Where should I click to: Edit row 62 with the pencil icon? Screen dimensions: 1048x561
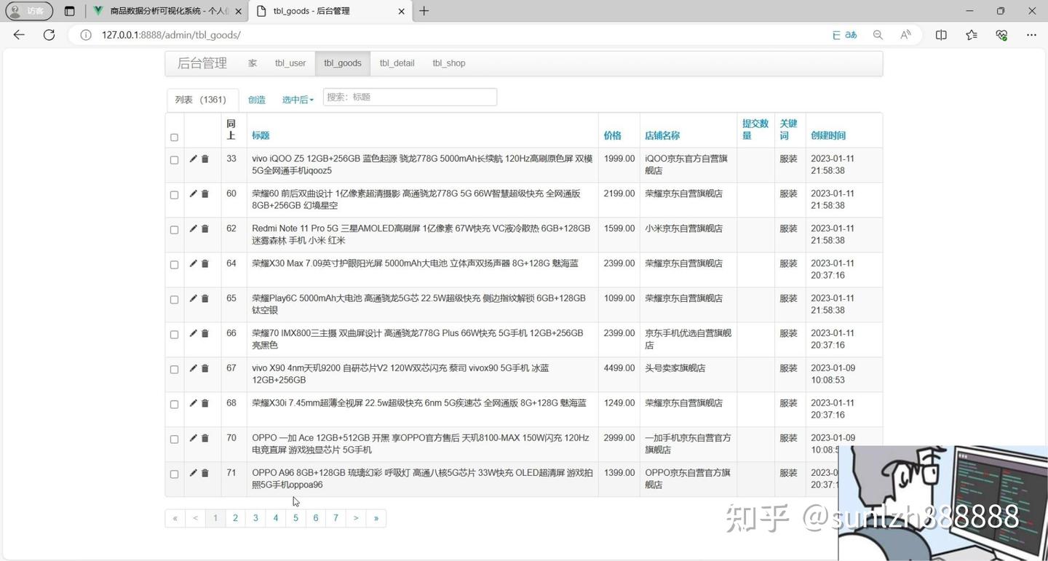pyautogui.click(x=193, y=228)
